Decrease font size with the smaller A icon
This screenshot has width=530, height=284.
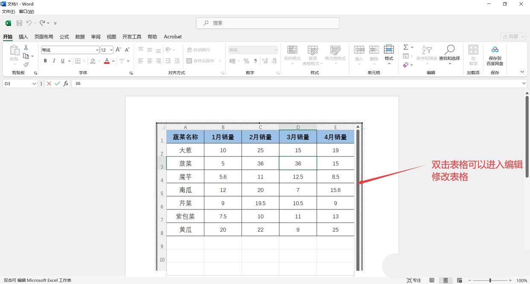tap(127, 50)
